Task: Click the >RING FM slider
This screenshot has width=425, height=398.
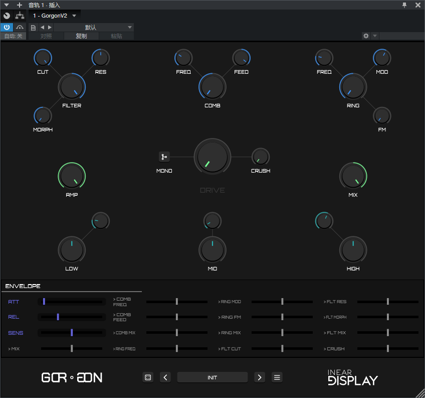Action: 282,317
